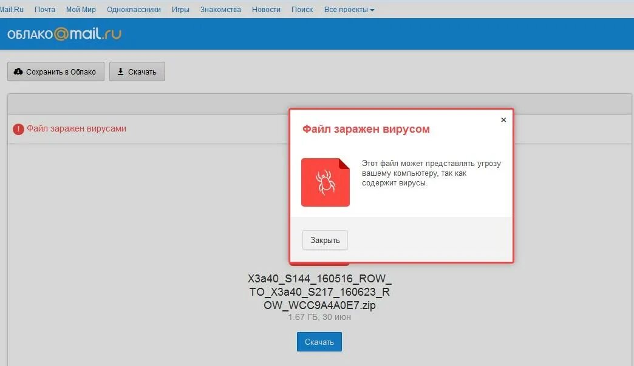
Task: Click the cloud icon on Сохранить в Облако button
Action: tap(18, 72)
